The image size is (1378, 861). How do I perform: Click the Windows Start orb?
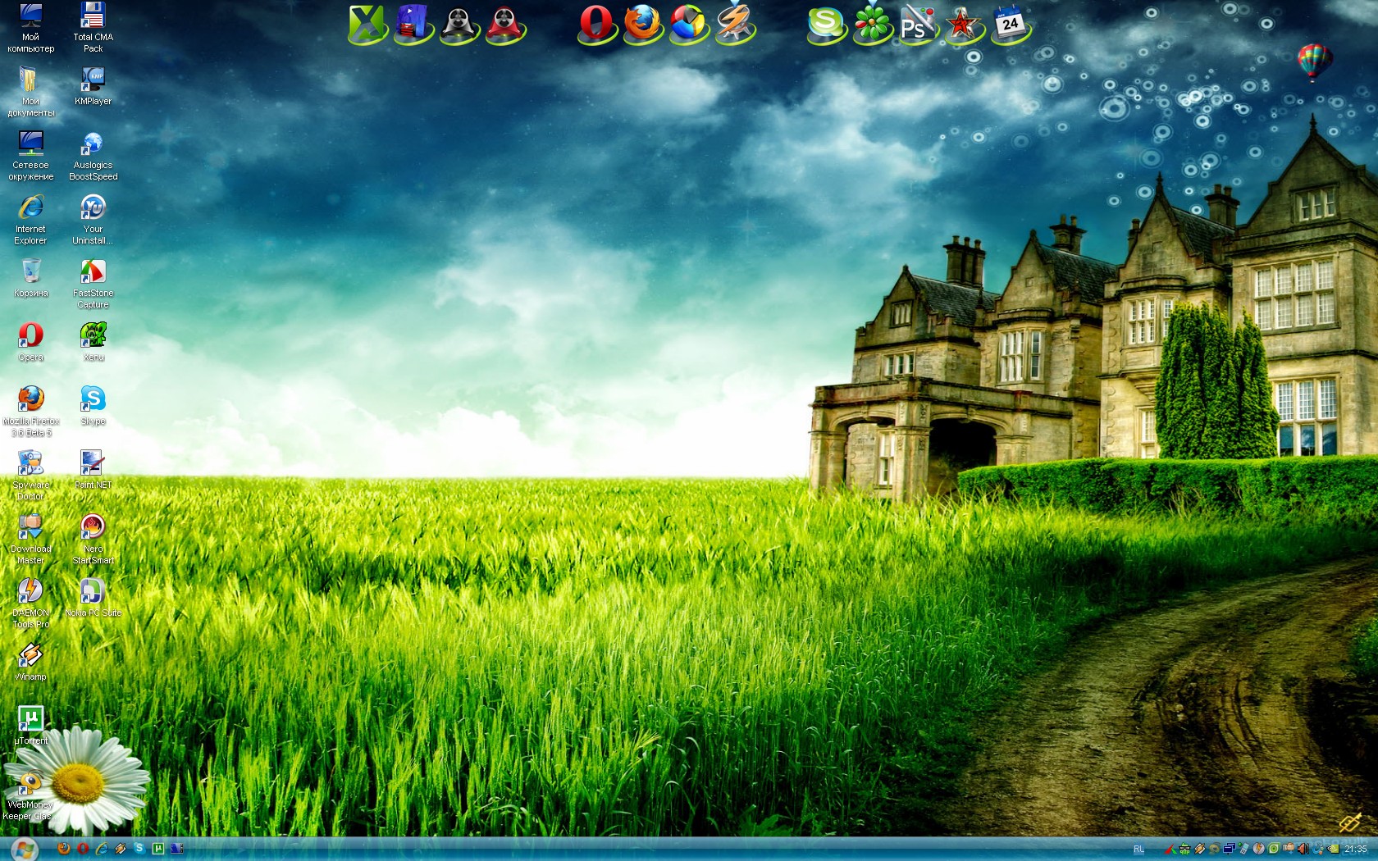coord(24,849)
